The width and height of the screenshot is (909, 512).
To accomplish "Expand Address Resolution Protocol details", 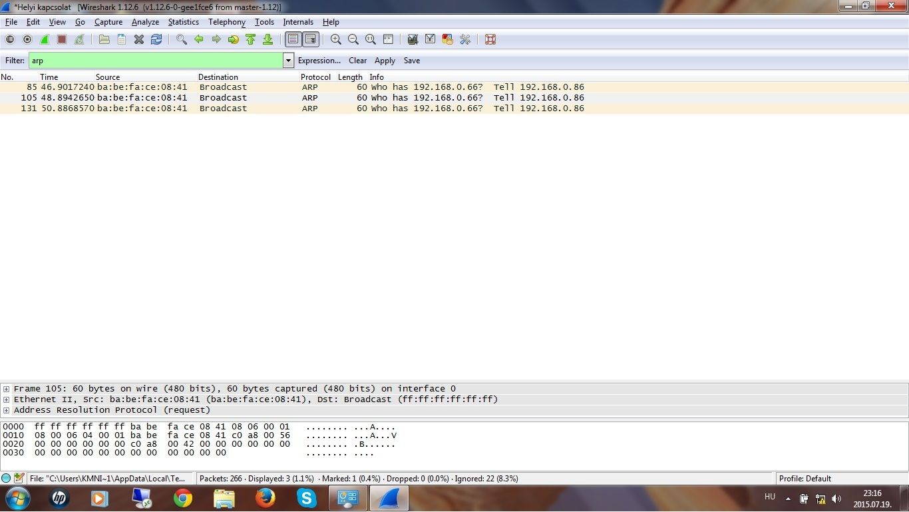I will click(x=6, y=410).
